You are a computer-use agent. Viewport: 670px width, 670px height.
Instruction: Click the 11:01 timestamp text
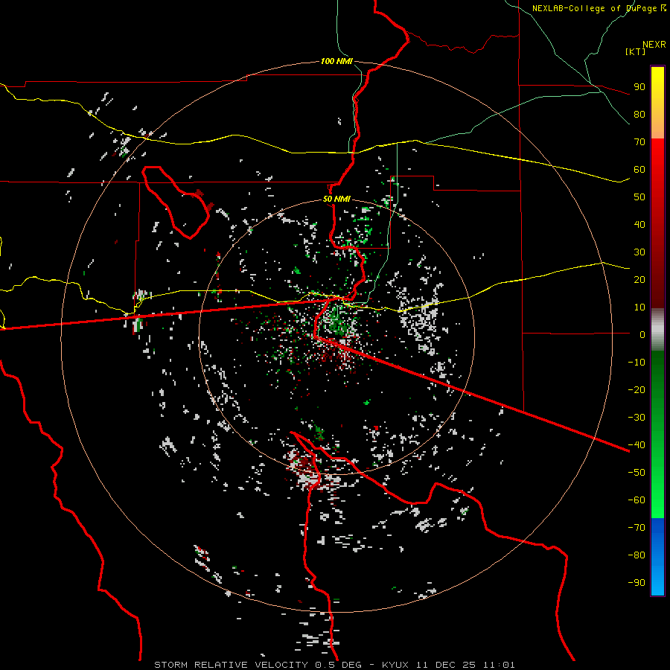pyautogui.click(x=499, y=665)
